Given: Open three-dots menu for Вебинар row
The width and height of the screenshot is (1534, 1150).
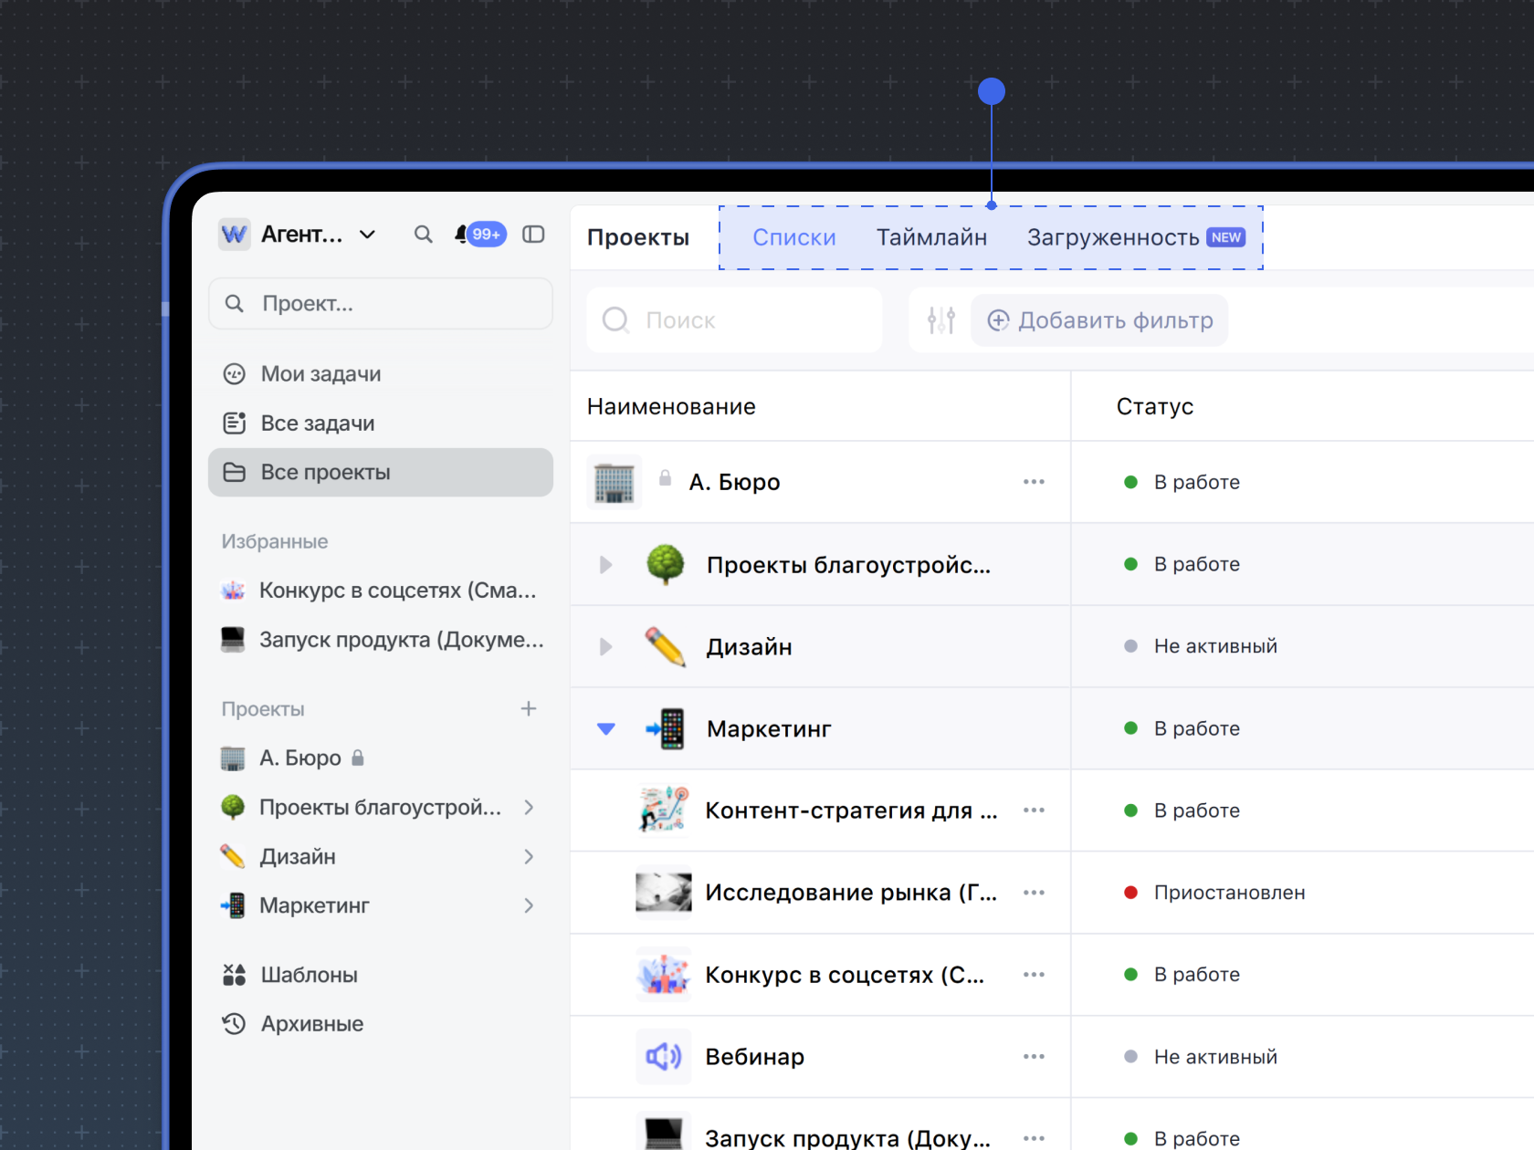Looking at the screenshot, I should click(1033, 1057).
